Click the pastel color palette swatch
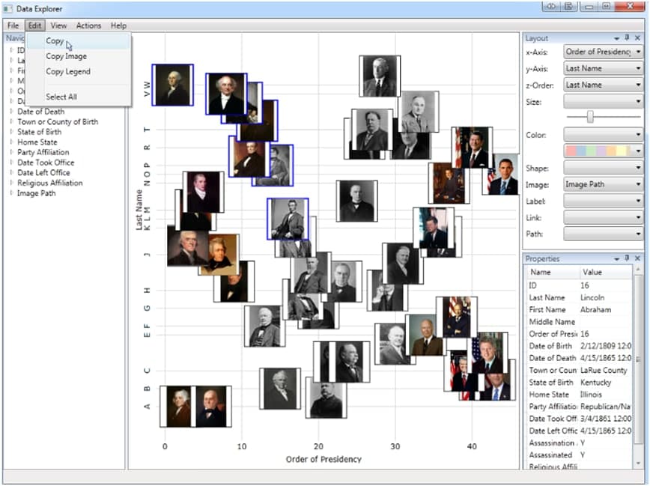 coord(598,150)
